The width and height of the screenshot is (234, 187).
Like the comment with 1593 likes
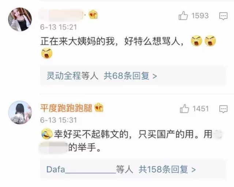click(x=183, y=16)
